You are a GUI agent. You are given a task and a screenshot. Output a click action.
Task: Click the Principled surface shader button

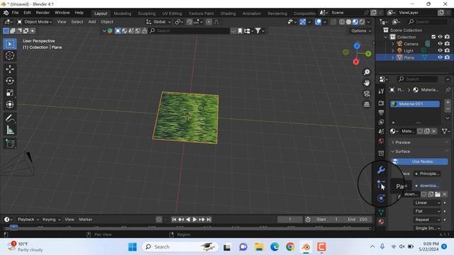pyautogui.click(x=427, y=174)
